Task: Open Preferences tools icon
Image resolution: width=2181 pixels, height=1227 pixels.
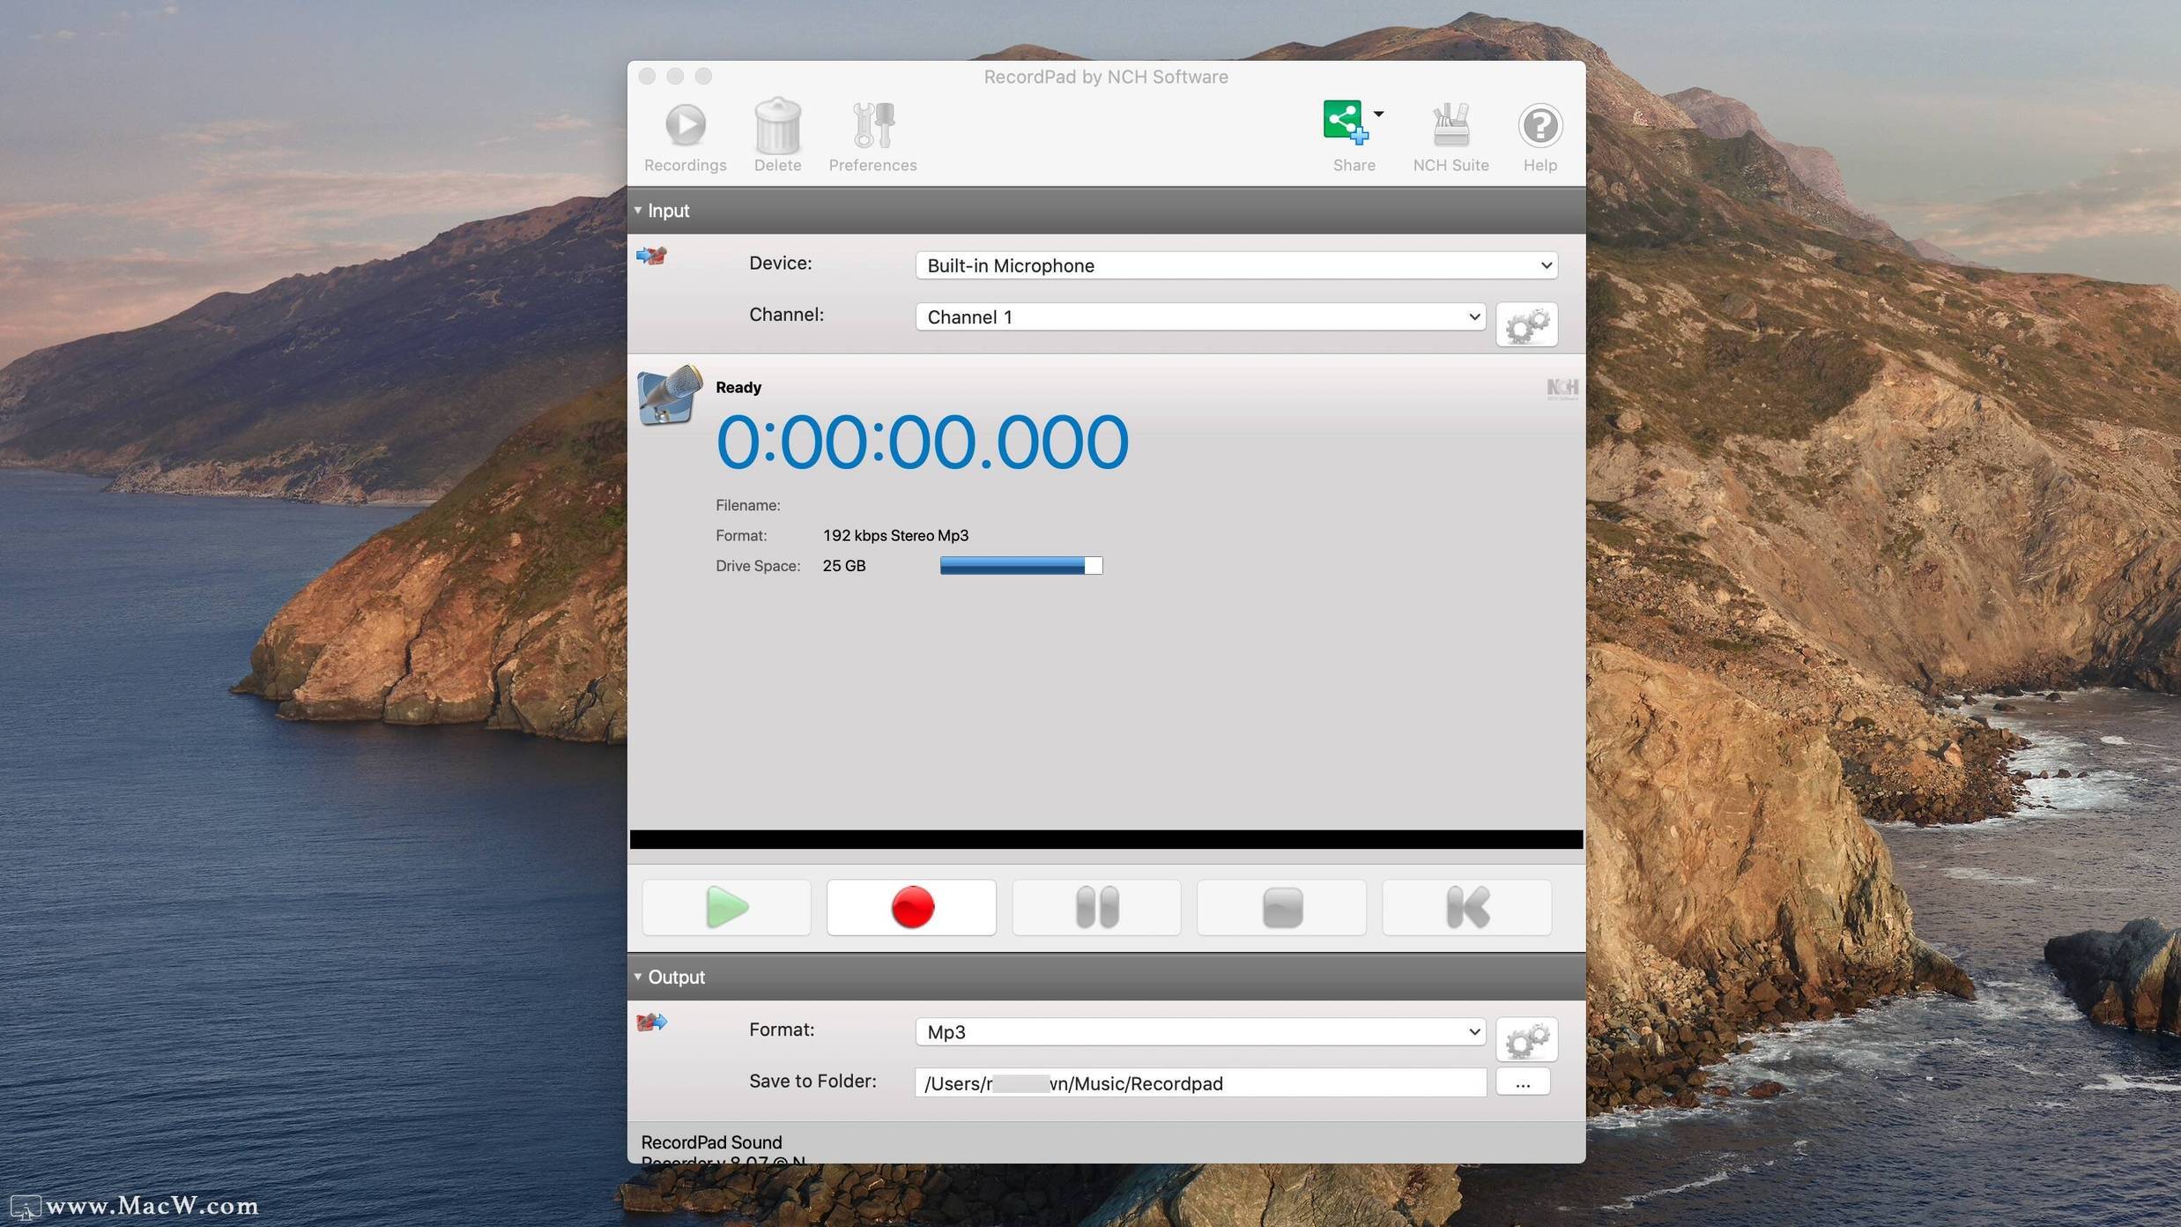Action: 872,125
